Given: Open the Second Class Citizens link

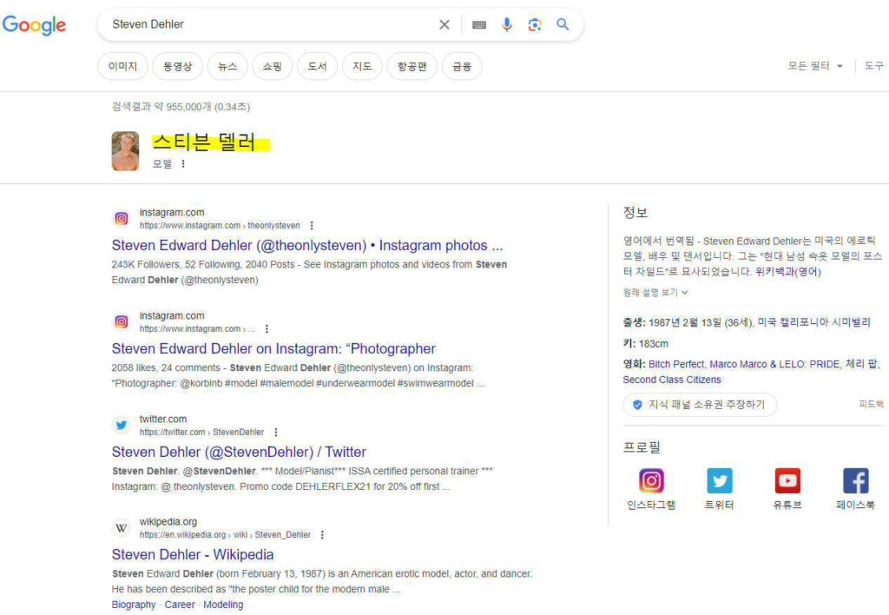Looking at the screenshot, I should pos(672,380).
